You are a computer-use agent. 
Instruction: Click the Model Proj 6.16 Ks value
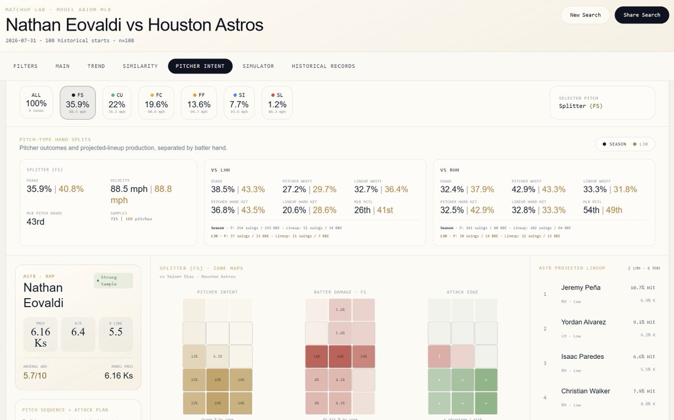coord(119,376)
